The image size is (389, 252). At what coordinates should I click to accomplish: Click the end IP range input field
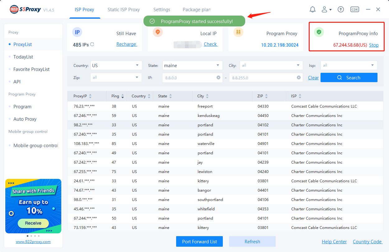[266, 77]
